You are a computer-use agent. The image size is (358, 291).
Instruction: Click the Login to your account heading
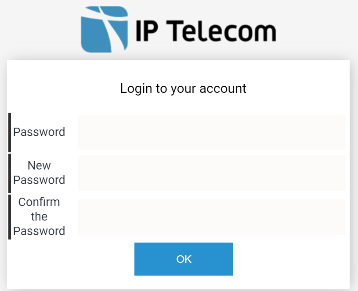pos(183,88)
